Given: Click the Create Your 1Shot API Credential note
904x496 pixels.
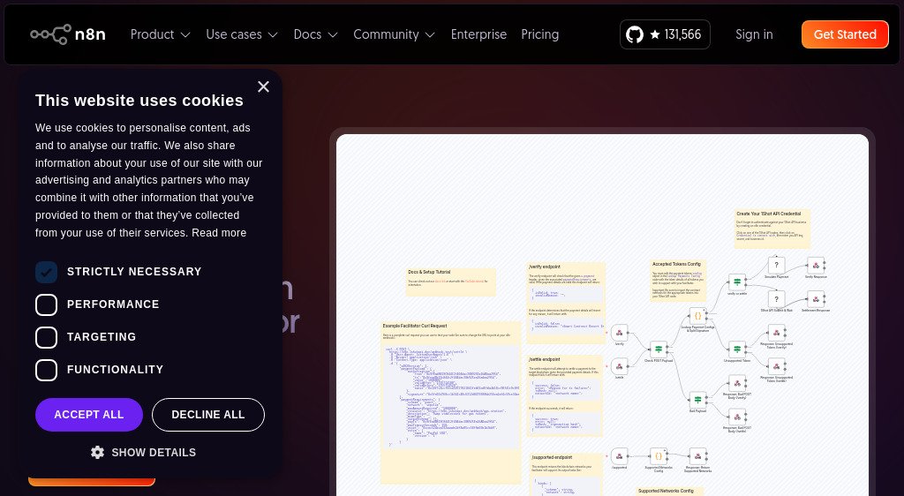Looking at the screenshot, I should coord(772,229).
